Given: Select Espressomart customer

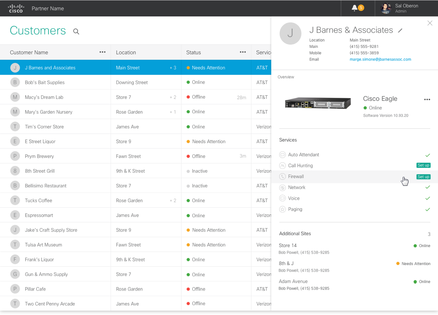Looking at the screenshot, I should pos(39,215).
